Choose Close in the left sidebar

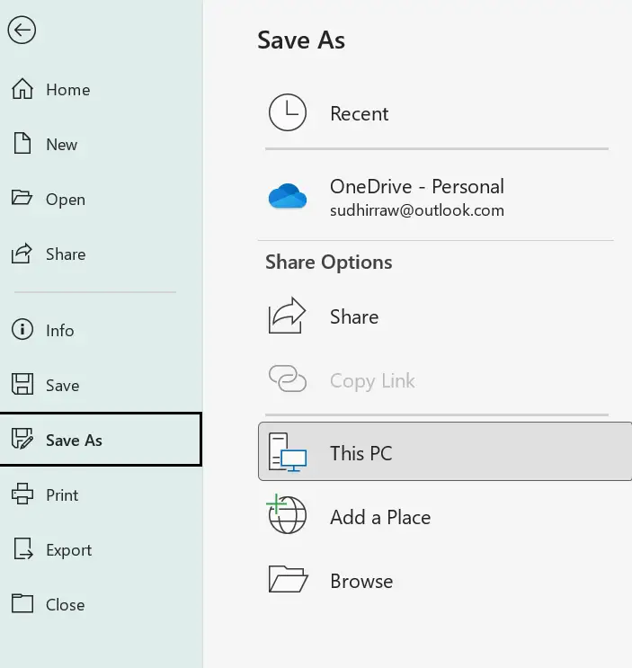tap(66, 605)
